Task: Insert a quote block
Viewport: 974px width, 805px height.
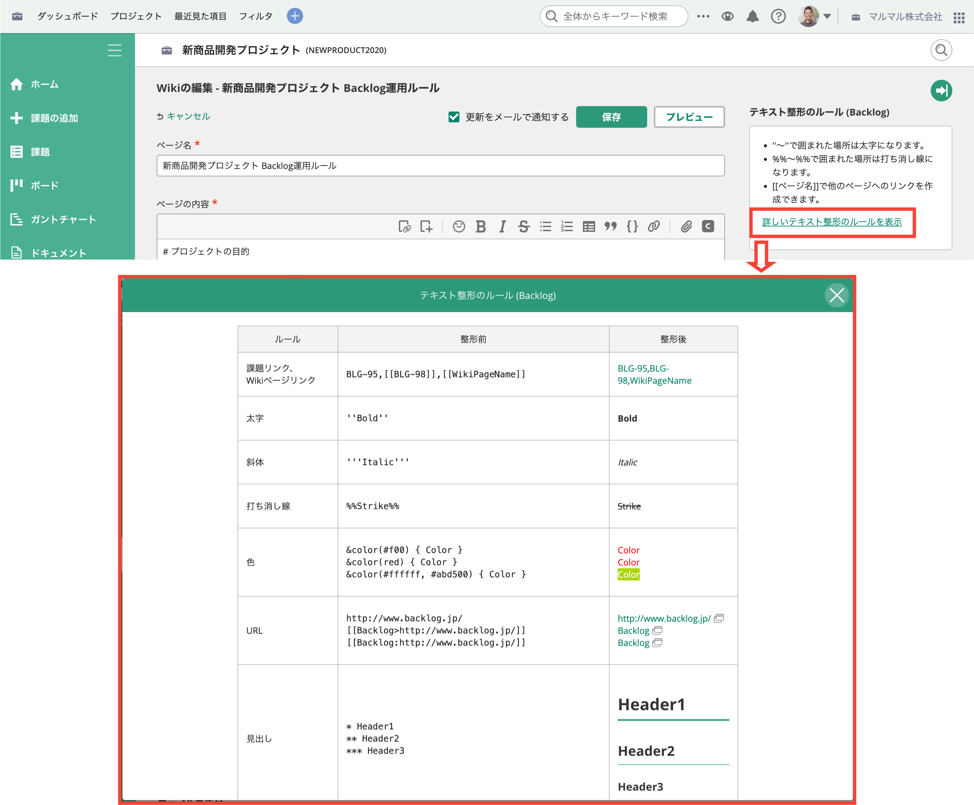Action: [x=610, y=227]
